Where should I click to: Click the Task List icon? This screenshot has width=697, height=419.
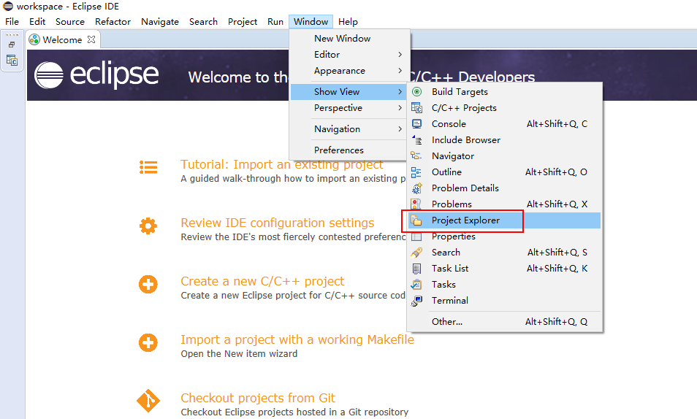(416, 269)
